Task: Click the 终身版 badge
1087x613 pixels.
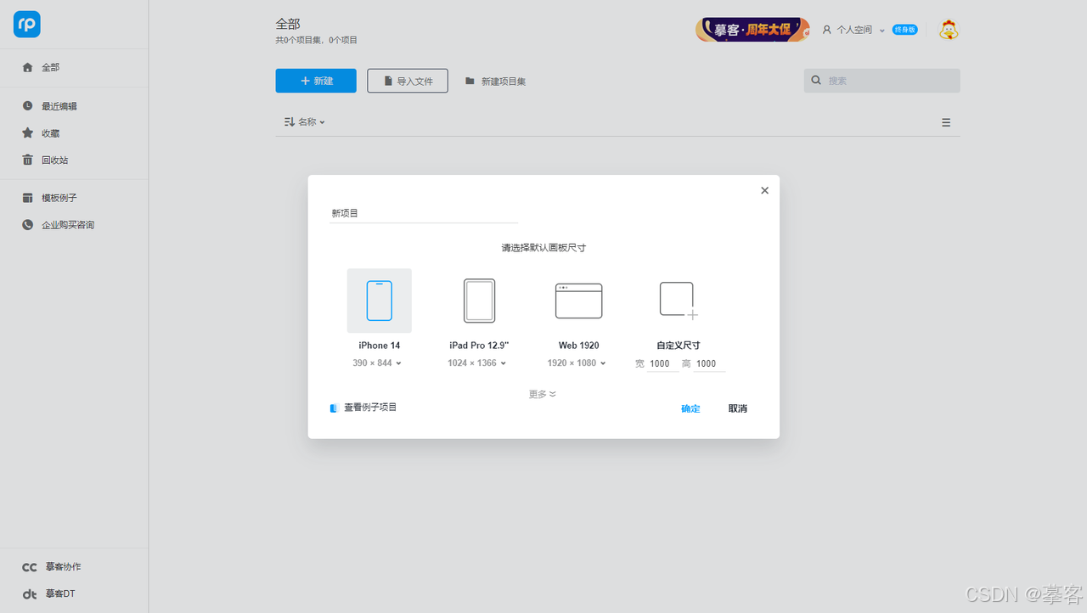Action: (x=904, y=30)
